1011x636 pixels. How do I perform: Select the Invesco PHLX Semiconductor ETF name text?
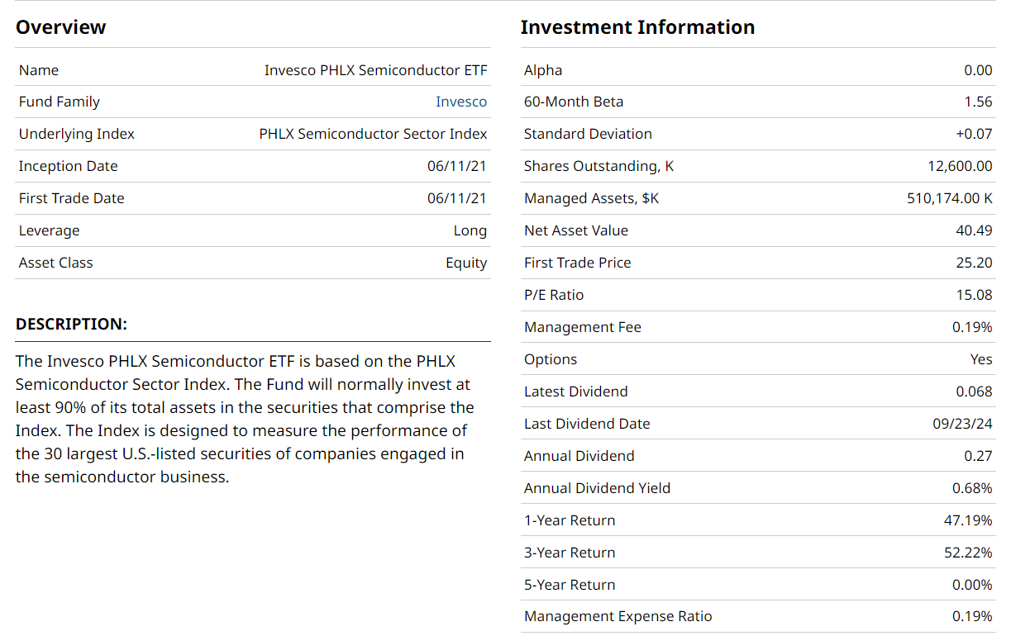(x=375, y=70)
